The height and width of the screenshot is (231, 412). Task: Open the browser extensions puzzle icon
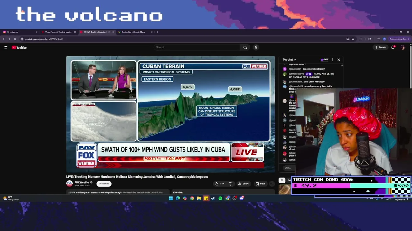coord(361,39)
